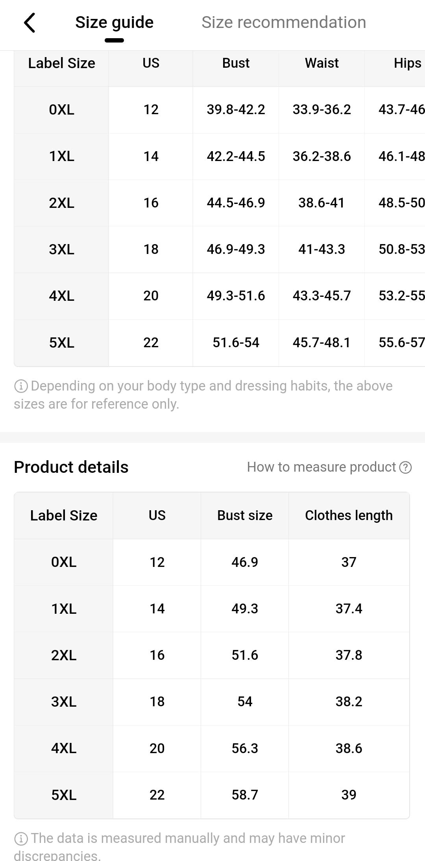Tap the 41-43.3 waist range cell
This screenshot has height=861, width=425.
point(322,249)
